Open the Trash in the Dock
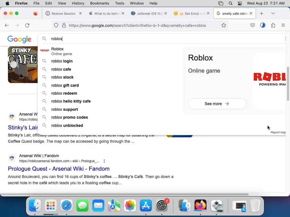 tap(255, 205)
